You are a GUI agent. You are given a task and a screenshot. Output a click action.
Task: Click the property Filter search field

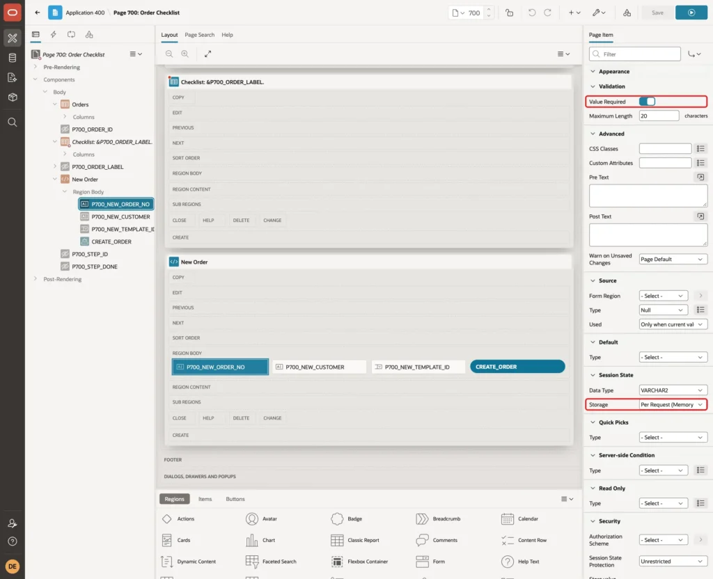[x=635, y=54]
